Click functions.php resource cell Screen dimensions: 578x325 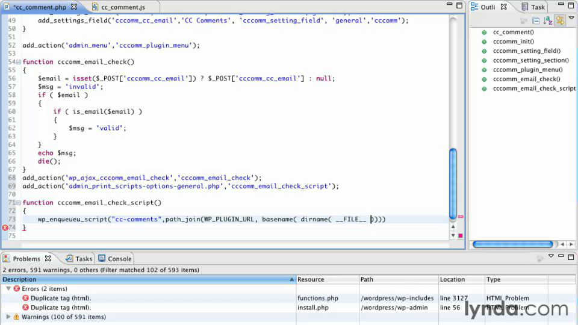coord(318,298)
